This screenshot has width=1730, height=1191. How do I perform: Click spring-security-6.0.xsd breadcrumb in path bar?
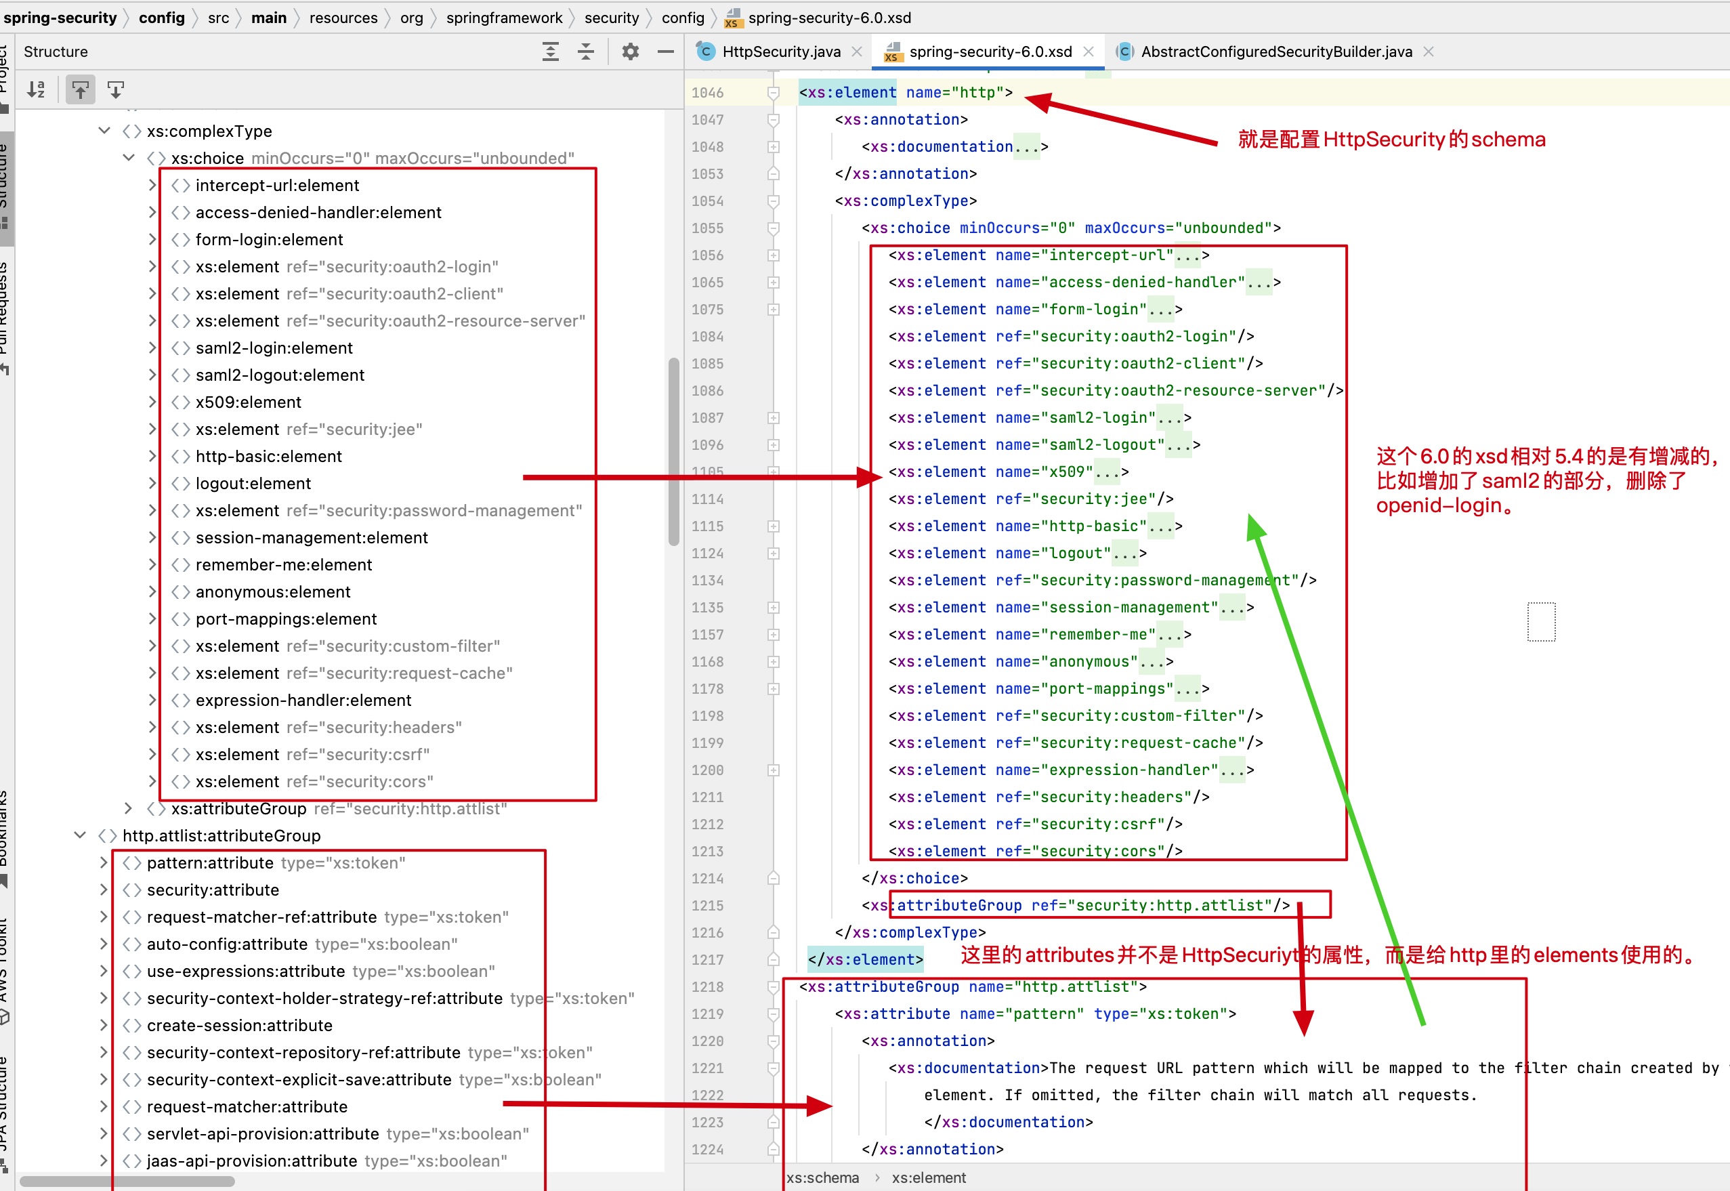818,17
